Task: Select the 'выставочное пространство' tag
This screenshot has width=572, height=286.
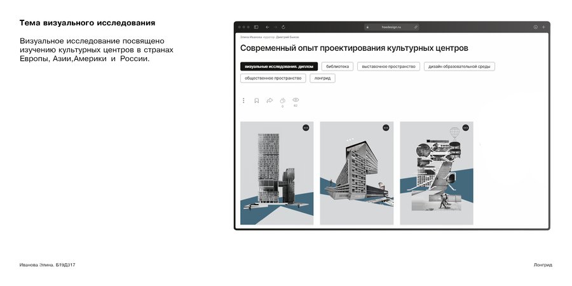Action: click(x=388, y=66)
